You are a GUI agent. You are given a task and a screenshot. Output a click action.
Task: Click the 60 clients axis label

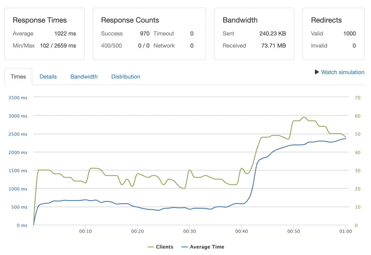pyautogui.click(x=358, y=116)
